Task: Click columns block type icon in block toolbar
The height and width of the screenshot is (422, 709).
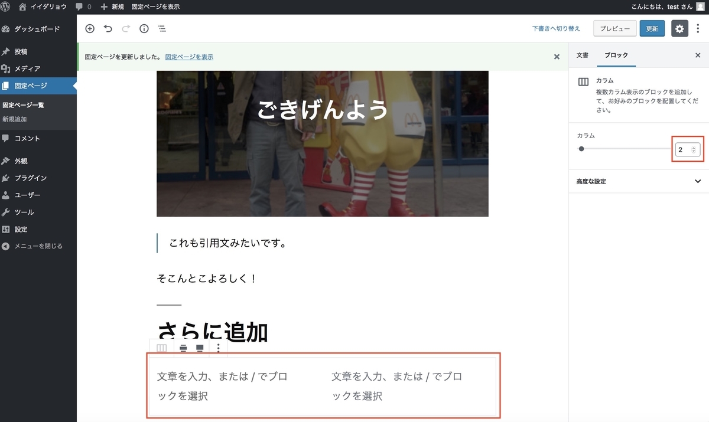Action: click(161, 348)
